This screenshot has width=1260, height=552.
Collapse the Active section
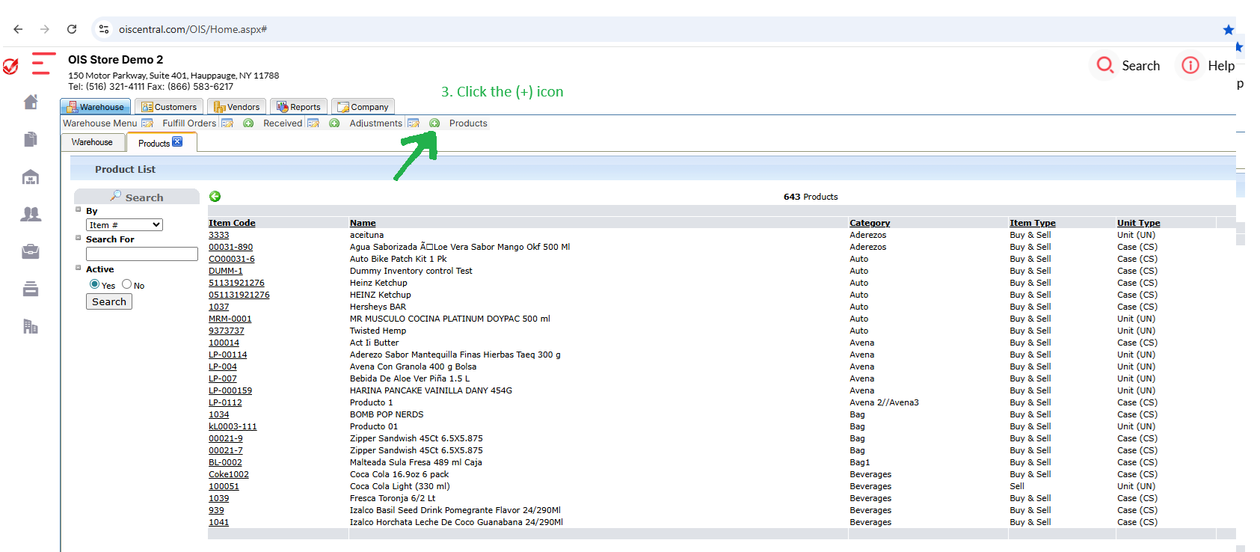pos(79,268)
